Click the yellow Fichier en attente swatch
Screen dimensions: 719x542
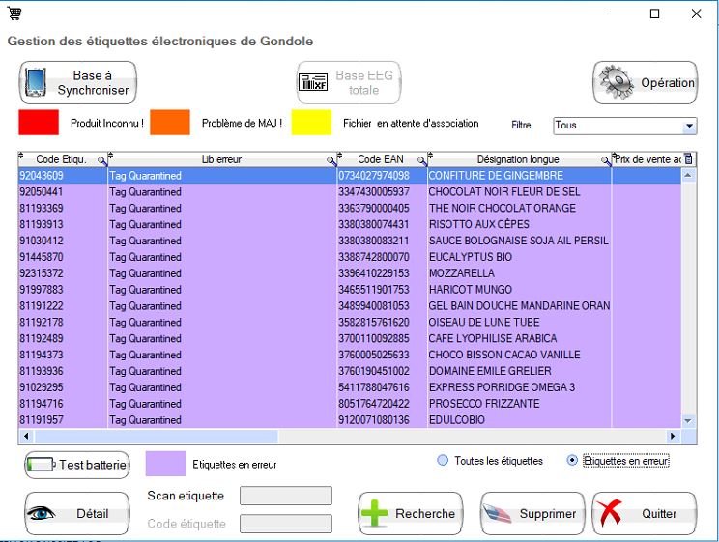click(x=311, y=123)
